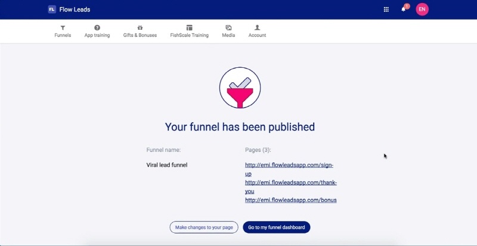Click the Gifts & Bonuses gift icon
The image size is (477, 246).
[140, 27]
